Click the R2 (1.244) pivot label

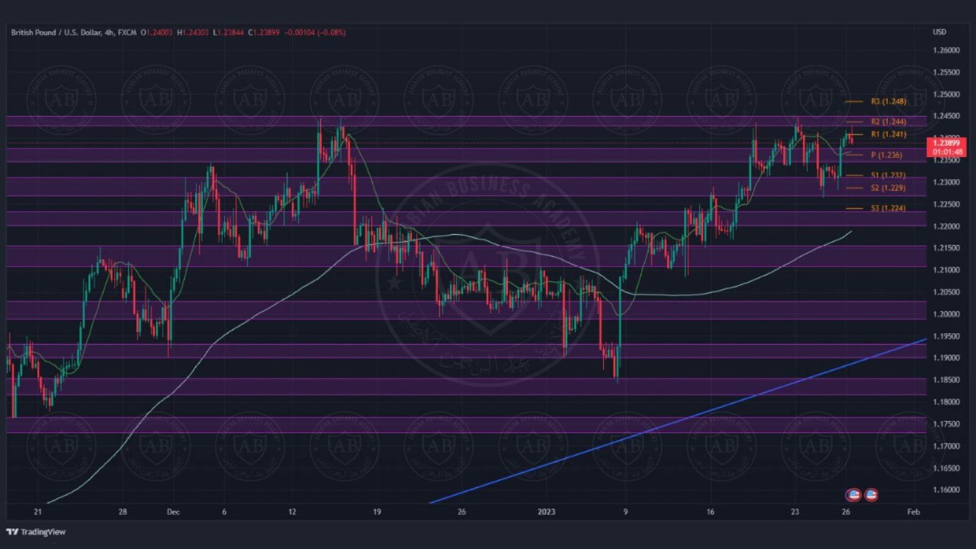click(x=888, y=122)
